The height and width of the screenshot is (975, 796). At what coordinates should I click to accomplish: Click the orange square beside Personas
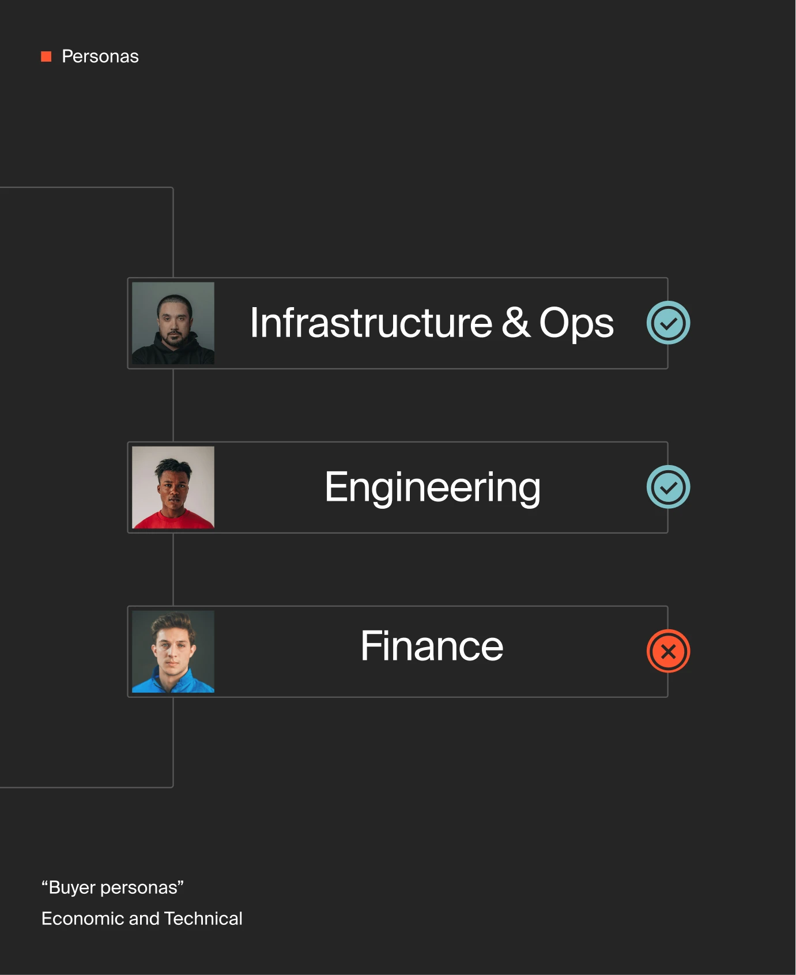pyautogui.click(x=47, y=56)
